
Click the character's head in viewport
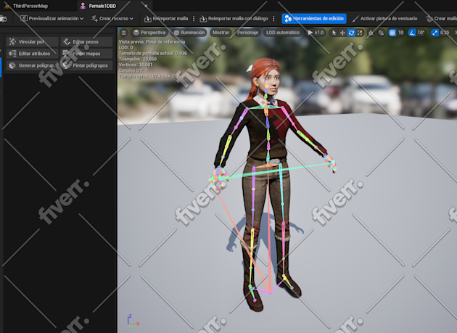[267, 78]
